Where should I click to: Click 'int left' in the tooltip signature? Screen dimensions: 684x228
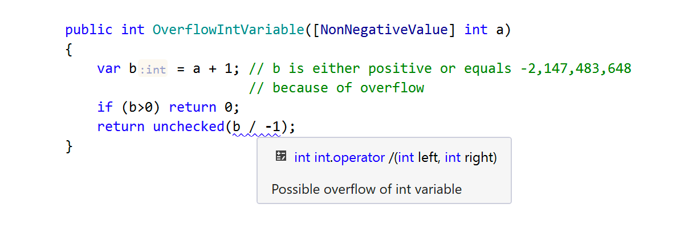418,158
